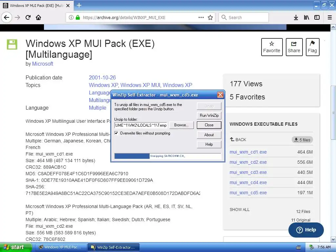Open the Windows XP MUI topic link

[x=140, y=85]
